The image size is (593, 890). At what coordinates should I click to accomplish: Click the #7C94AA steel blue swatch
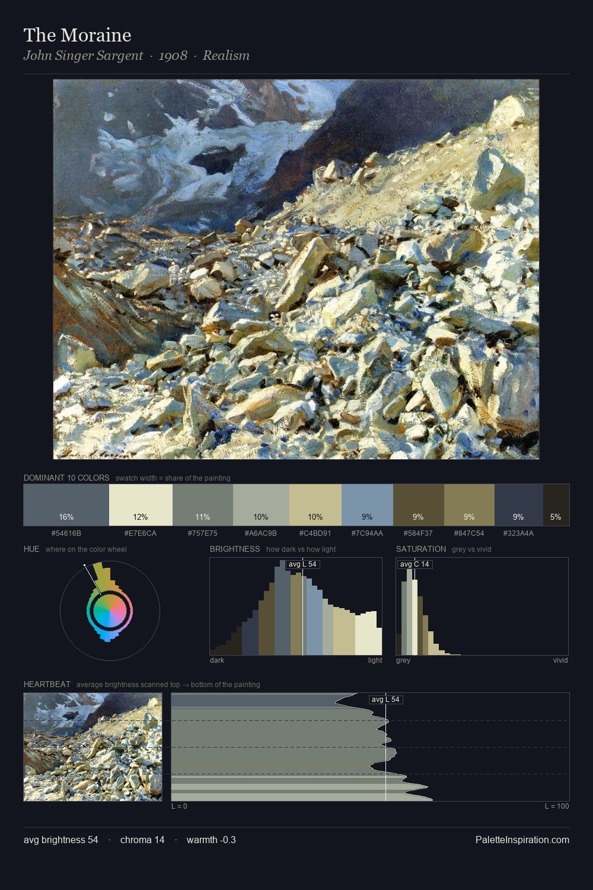pyautogui.click(x=367, y=505)
